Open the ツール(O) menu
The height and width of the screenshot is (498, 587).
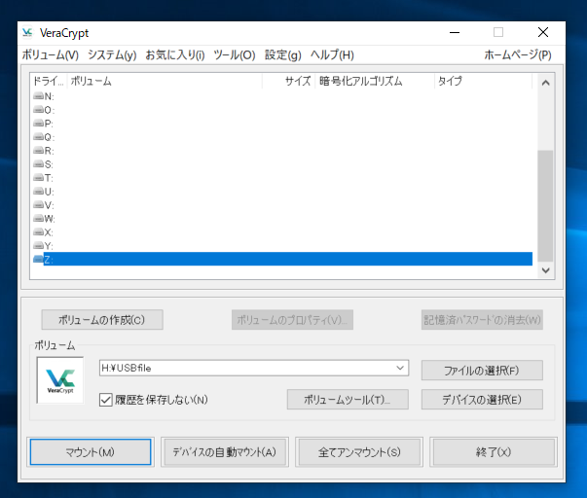[234, 55]
